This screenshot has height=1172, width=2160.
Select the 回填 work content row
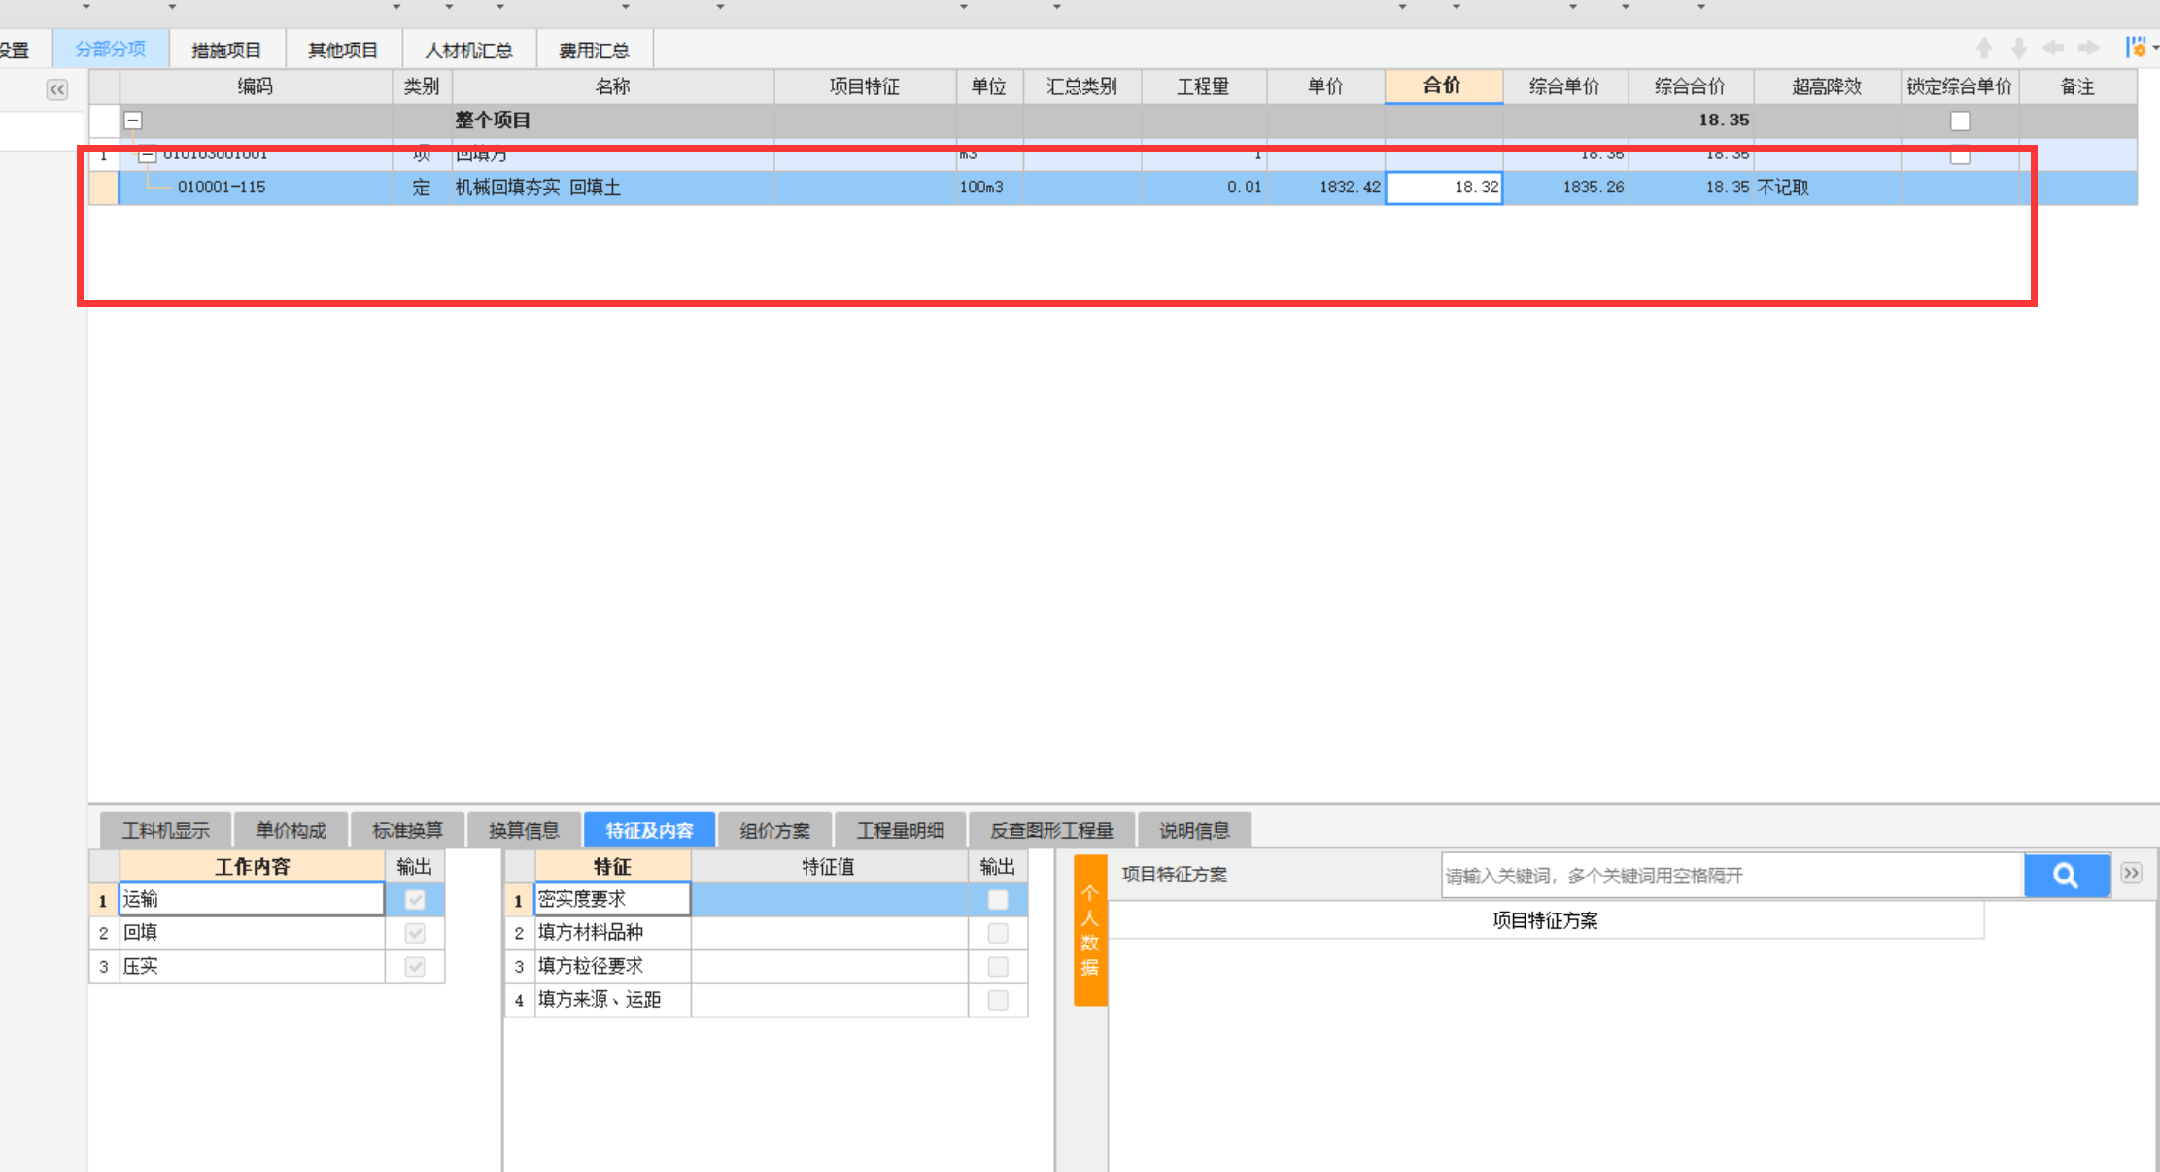[x=252, y=933]
